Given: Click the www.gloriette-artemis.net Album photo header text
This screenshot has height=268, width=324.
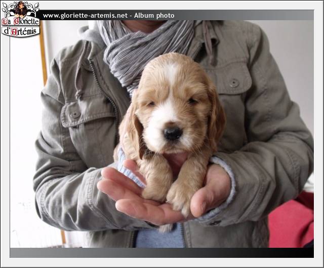Looking at the screenshot, I should click(x=109, y=16).
